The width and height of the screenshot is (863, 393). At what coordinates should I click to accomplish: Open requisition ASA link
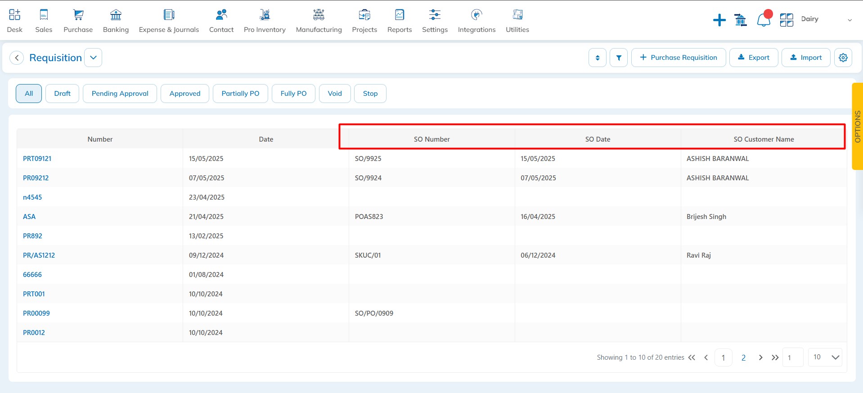[29, 217]
